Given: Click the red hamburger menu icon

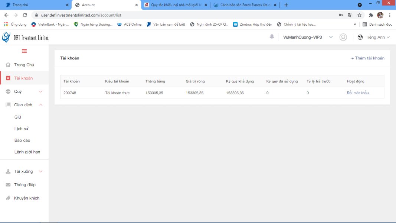Looking at the screenshot, I should (x=24, y=51).
